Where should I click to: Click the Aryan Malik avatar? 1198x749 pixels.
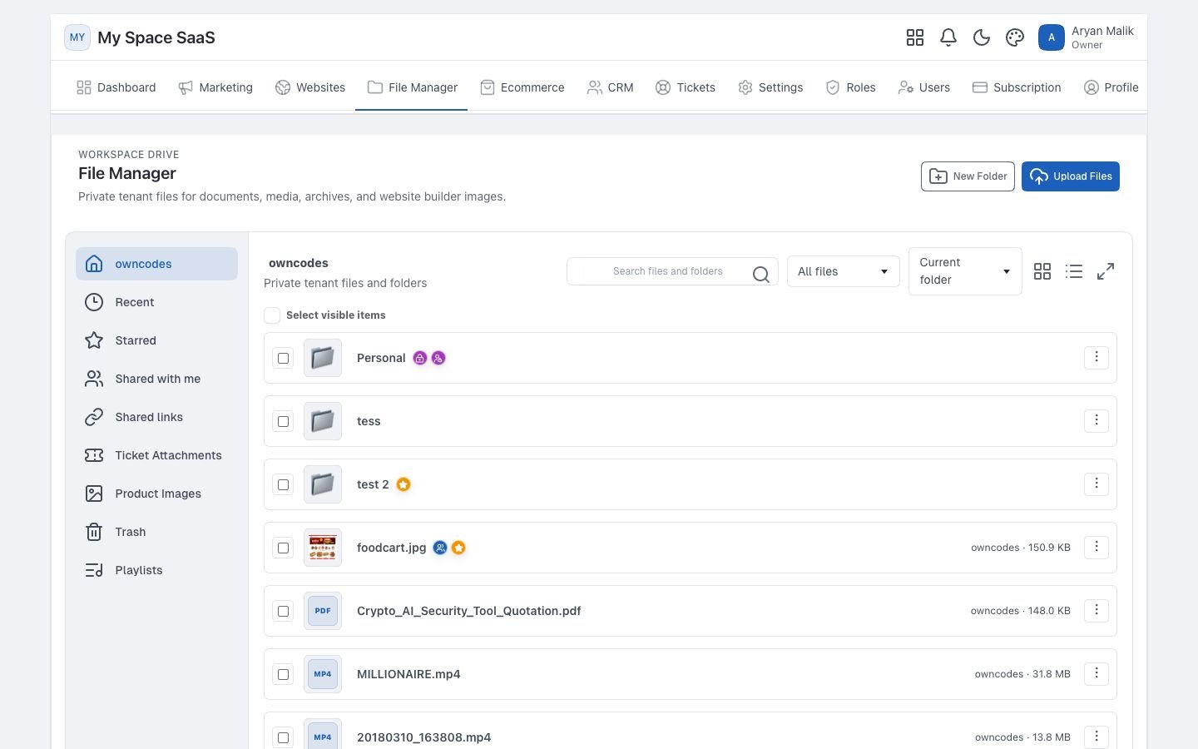(x=1052, y=37)
